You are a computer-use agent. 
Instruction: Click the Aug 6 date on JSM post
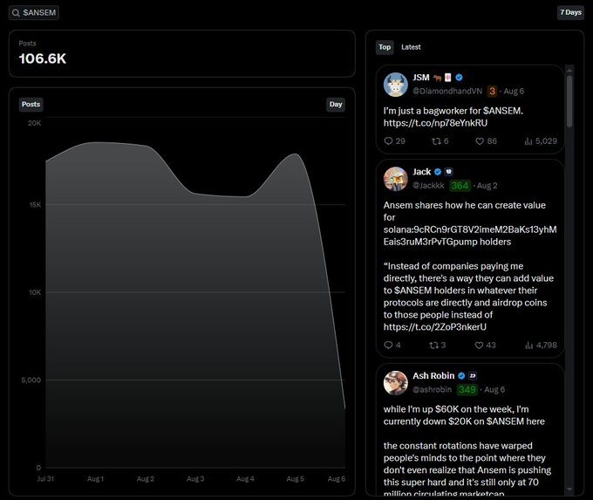[514, 92]
